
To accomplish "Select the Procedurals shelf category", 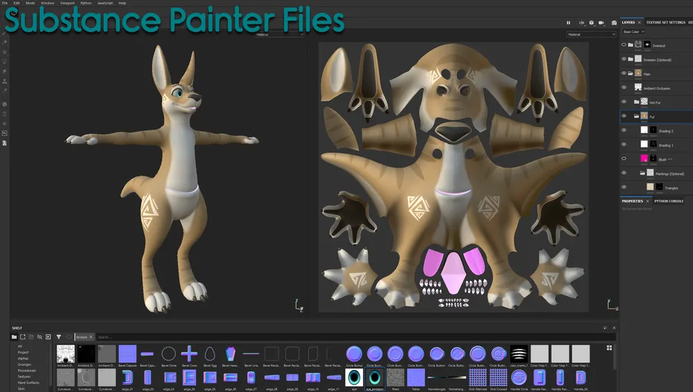I will pos(26,371).
